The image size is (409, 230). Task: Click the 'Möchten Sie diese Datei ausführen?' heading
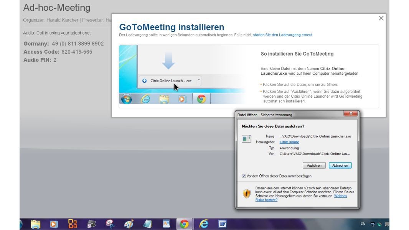click(x=273, y=127)
